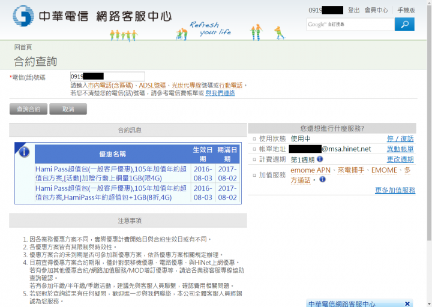Click the 查詢合約 button
The height and width of the screenshot is (307, 432).
point(28,109)
